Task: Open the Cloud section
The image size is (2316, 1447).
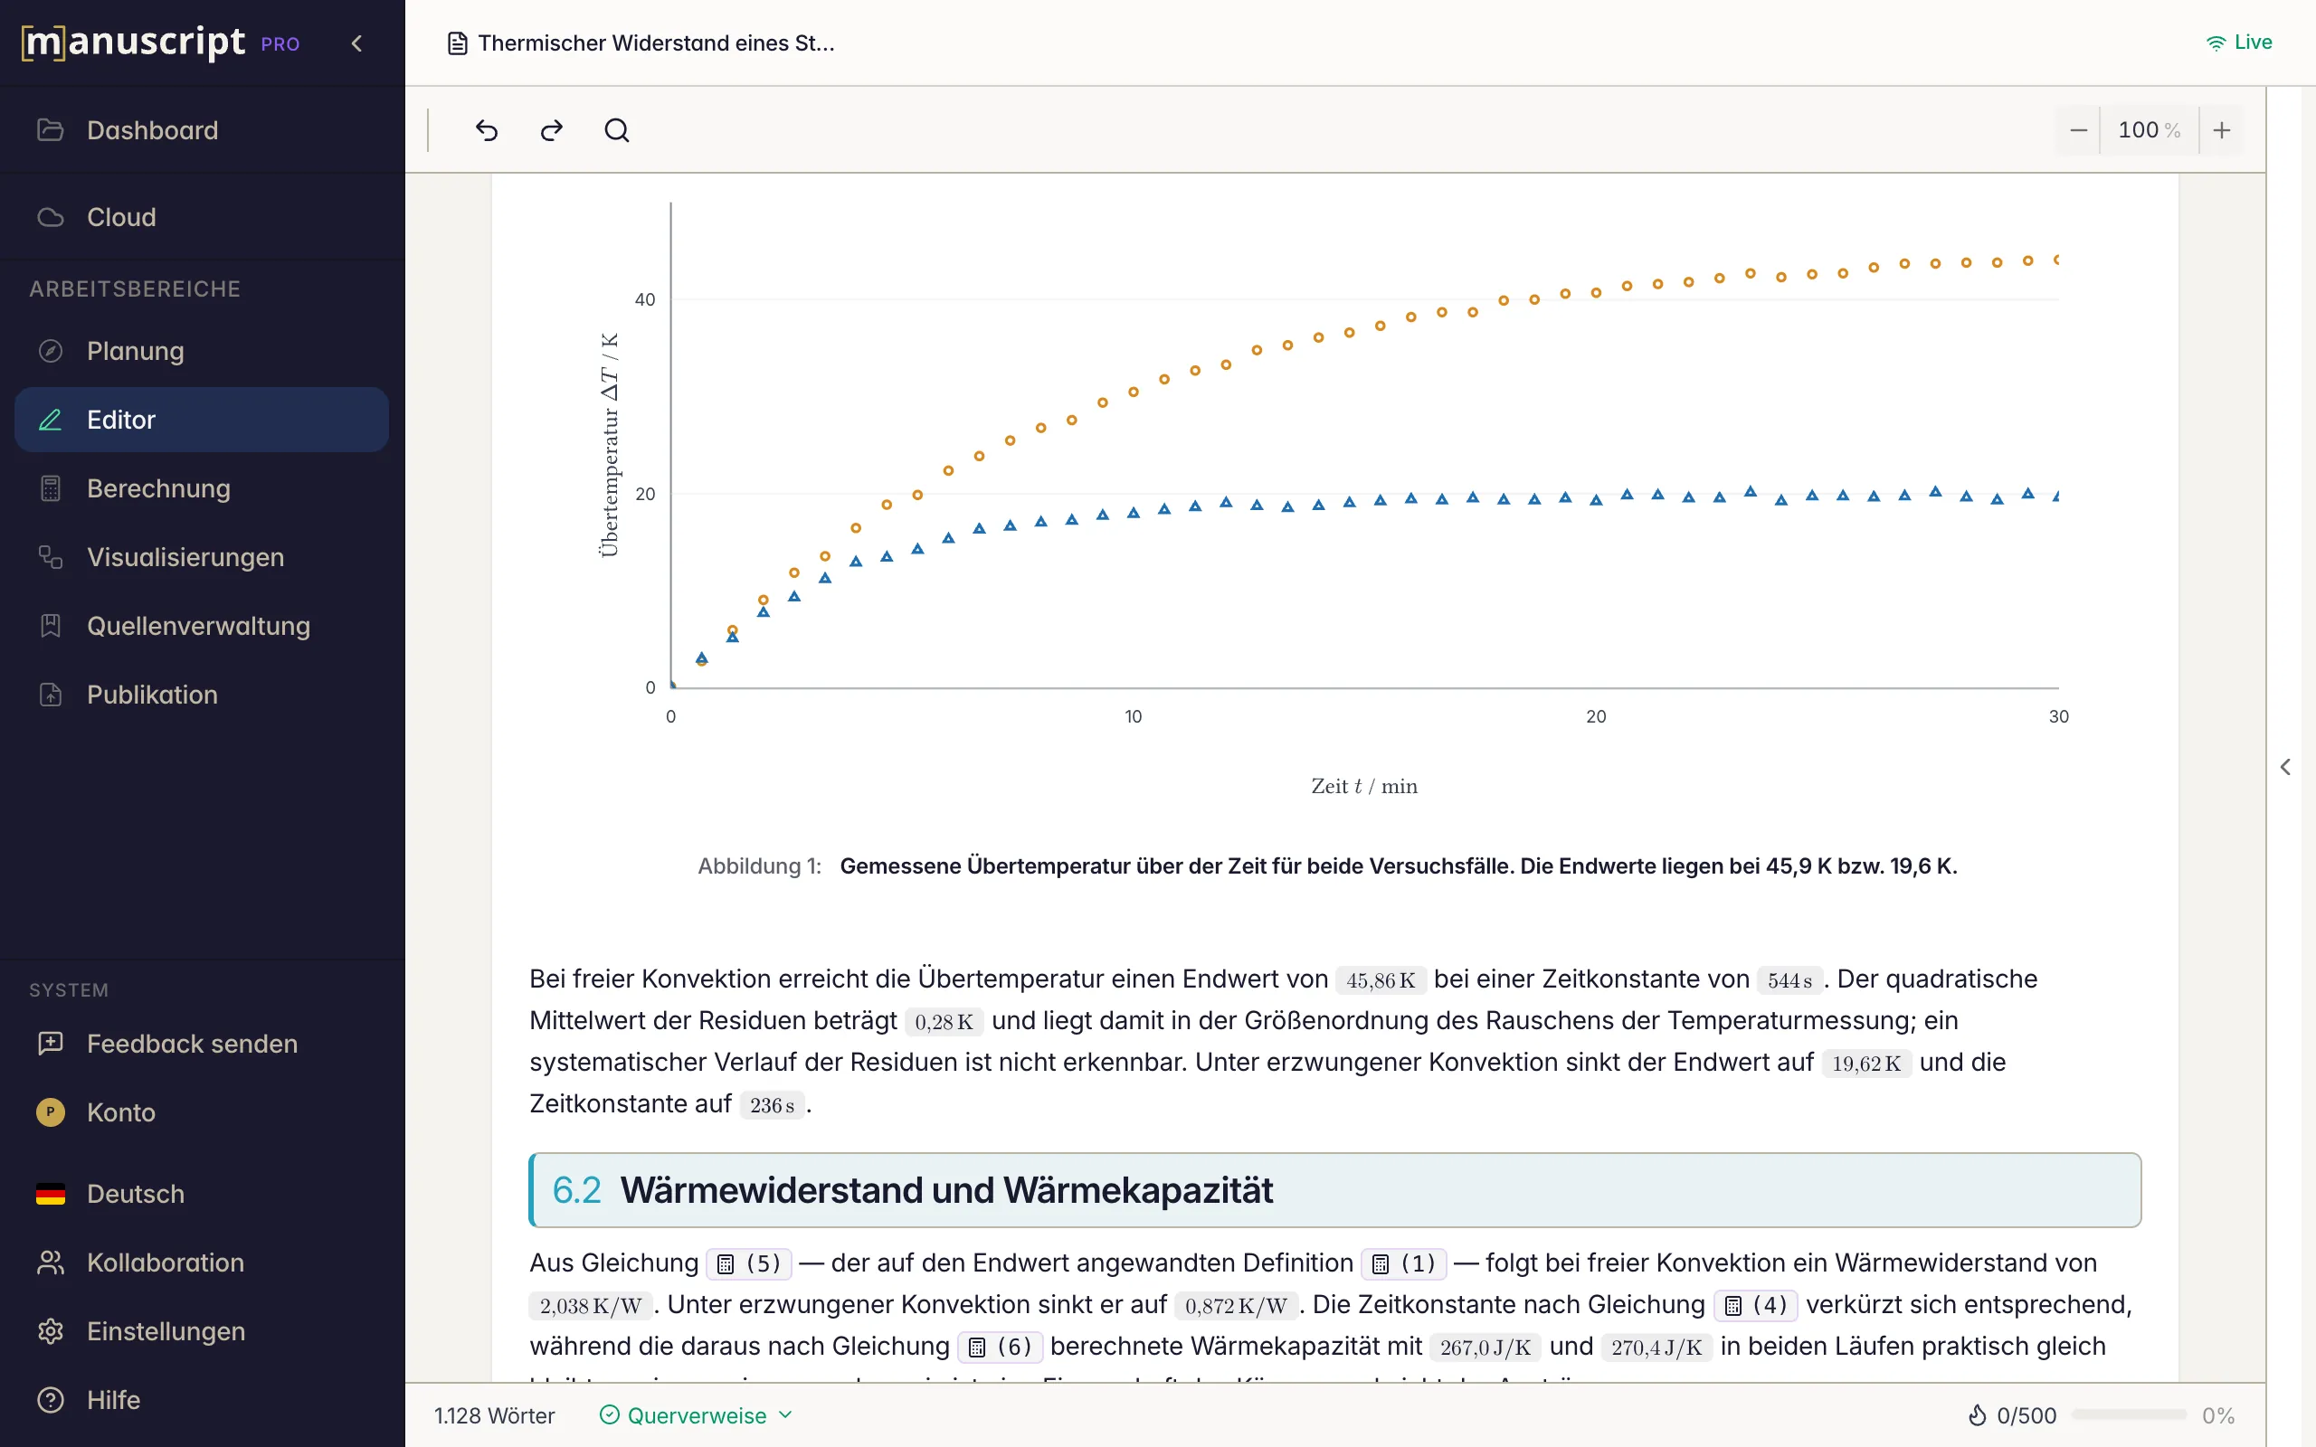Action: point(202,217)
